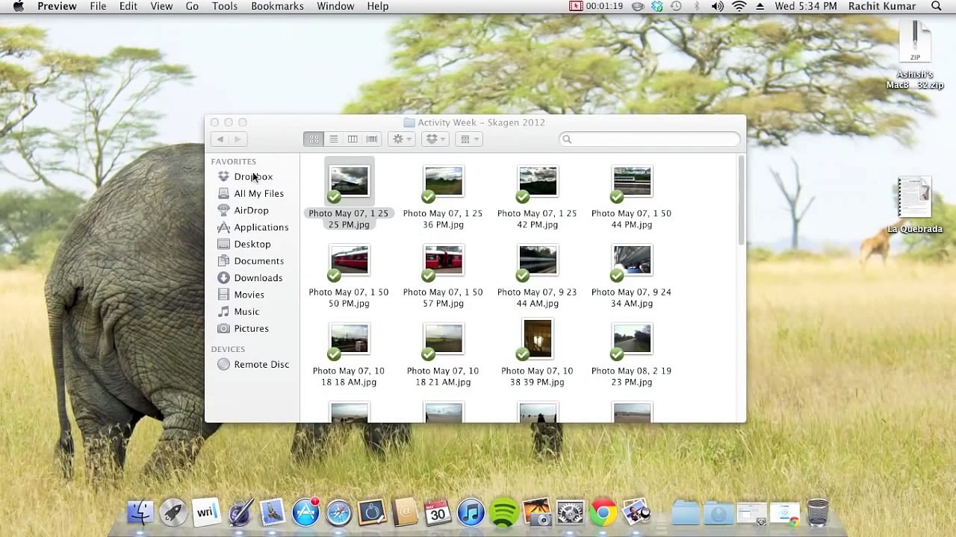The height and width of the screenshot is (537, 956).
Task: Switch Finder to icon view
Action: point(314,139)
